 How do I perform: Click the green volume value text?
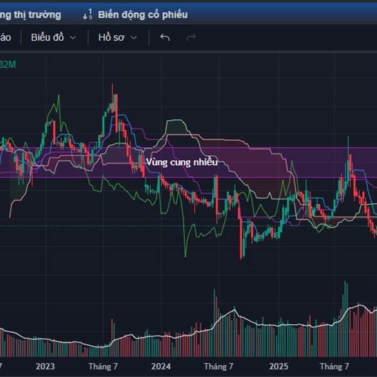pyautogui.click(x=8, y=63)
